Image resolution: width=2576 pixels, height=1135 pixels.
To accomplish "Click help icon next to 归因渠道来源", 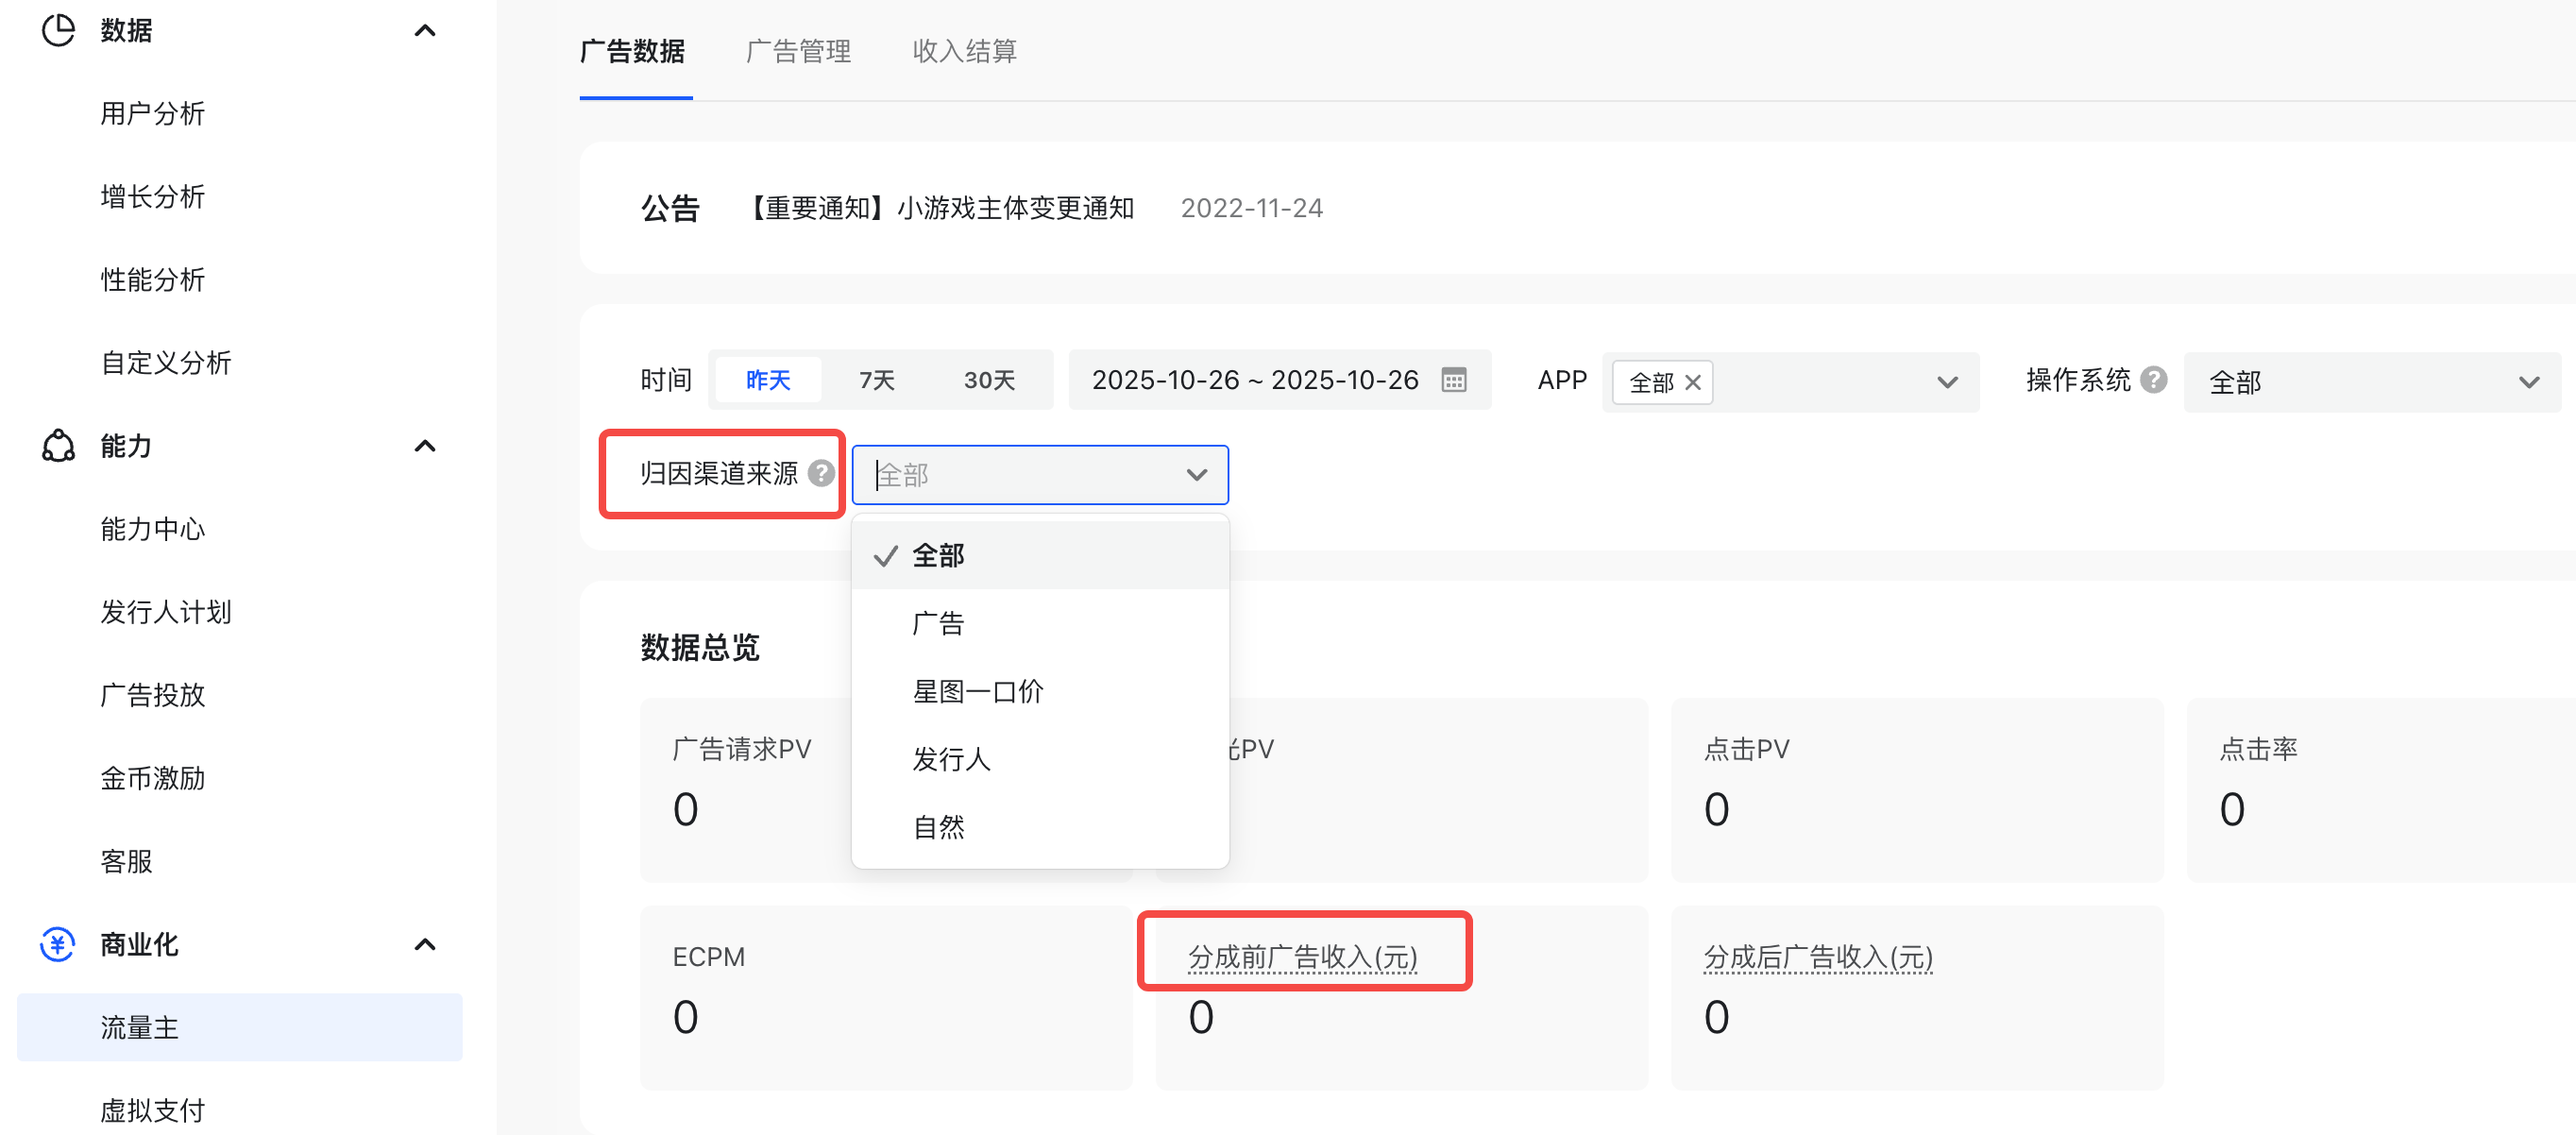I will pos(821,473).
